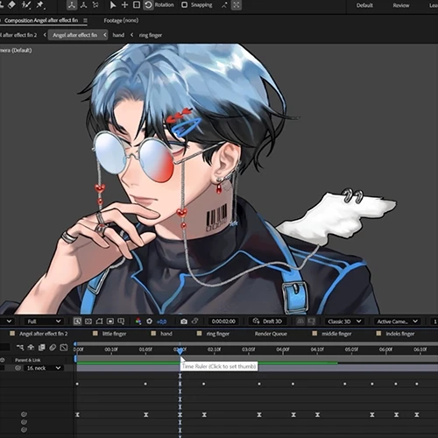Pick the Scale gizmo tool
Screen dimensions: 438x438
pyautogui.click(x=137, y=5)
